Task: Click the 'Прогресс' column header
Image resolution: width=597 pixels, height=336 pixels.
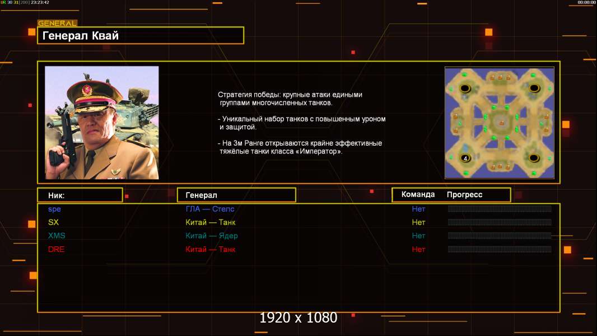Action: 464,194
